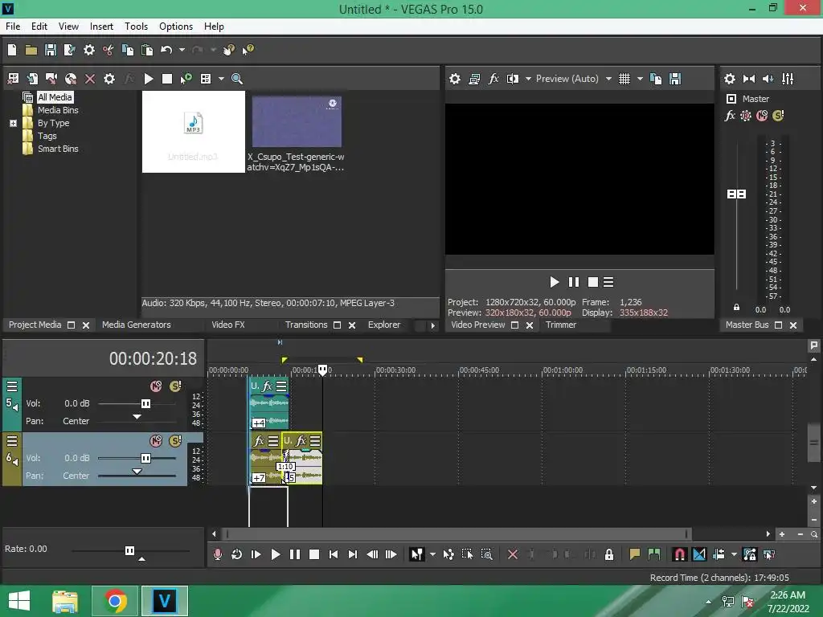Pause the video in the preview panel
The width and height of the screenshot is (823, 617).
click(574, 282)
